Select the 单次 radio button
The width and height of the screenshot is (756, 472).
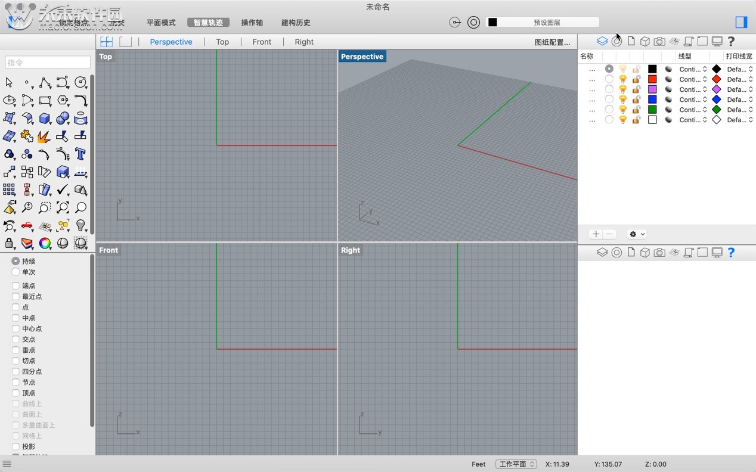pyautogui.click(x=14, y=272)
